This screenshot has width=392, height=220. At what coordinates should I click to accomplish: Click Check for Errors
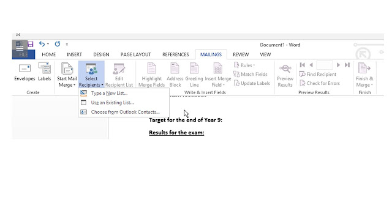pyautogui.click(x=320, y=83)
